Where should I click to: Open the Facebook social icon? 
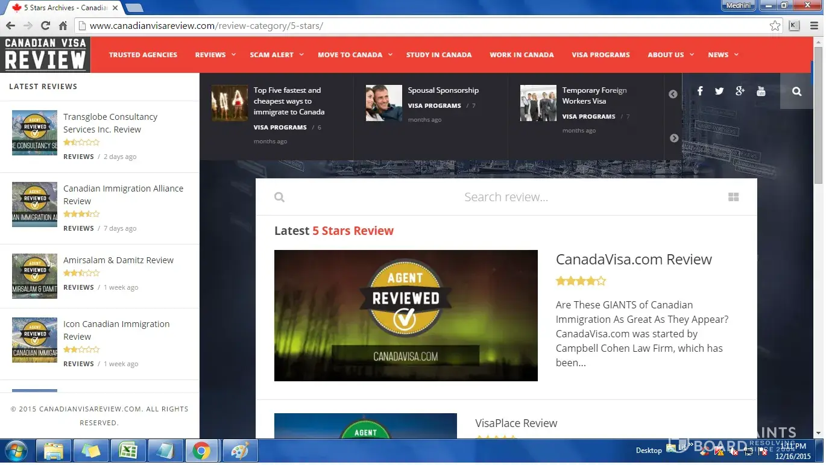[700, 91]
